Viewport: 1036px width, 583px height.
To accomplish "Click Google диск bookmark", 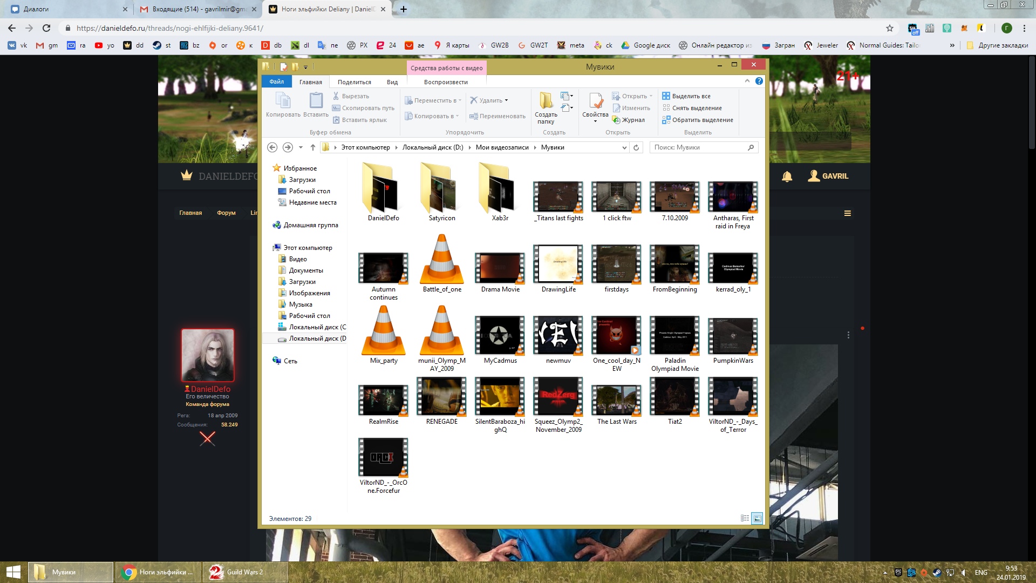I will click(x=646, y=45).
